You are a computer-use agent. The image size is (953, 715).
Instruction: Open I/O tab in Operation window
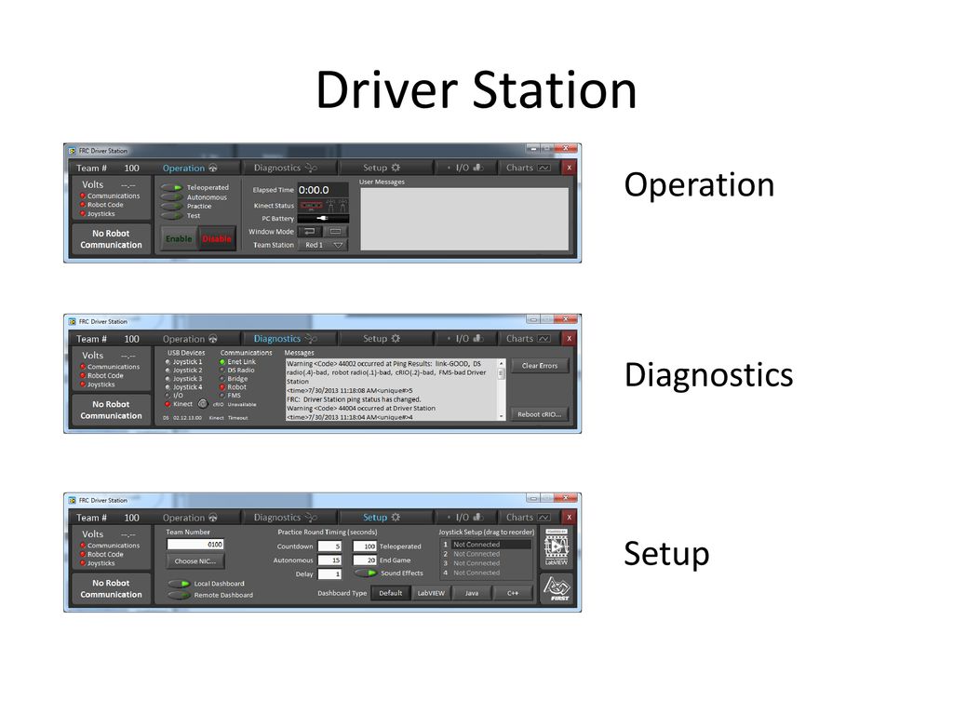(x=465, y=168)
